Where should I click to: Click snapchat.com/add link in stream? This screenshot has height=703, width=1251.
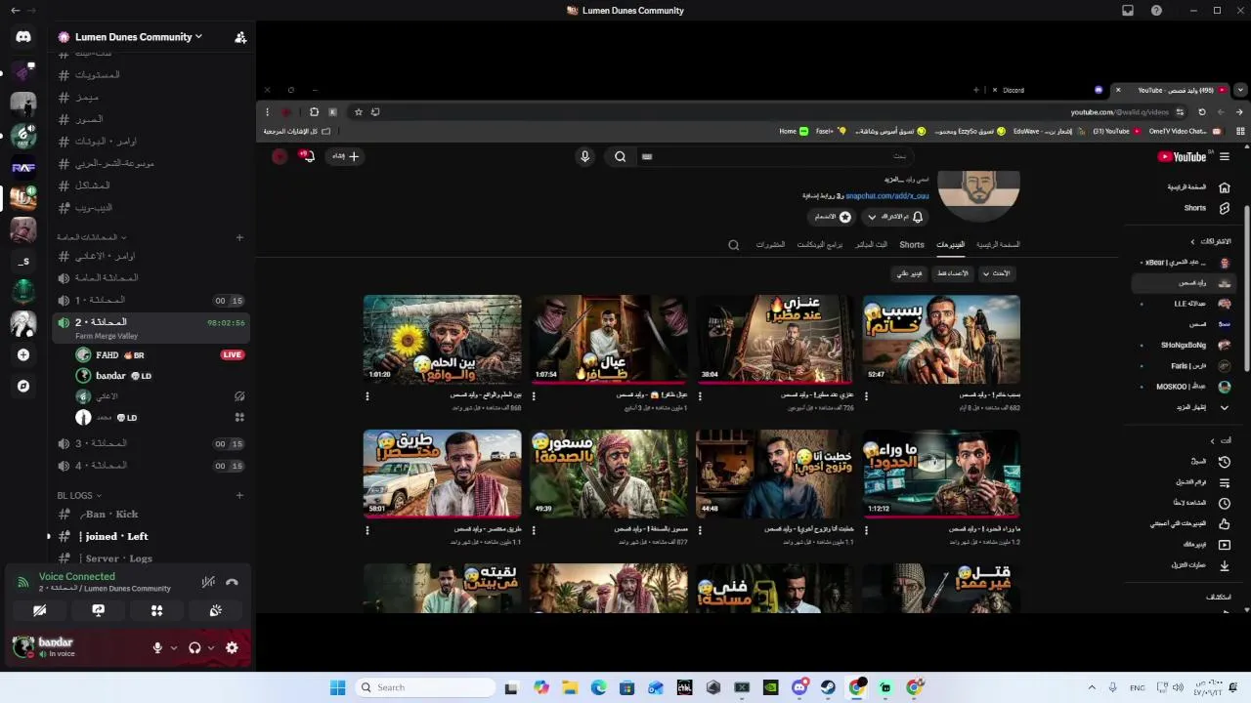[887, 195]
